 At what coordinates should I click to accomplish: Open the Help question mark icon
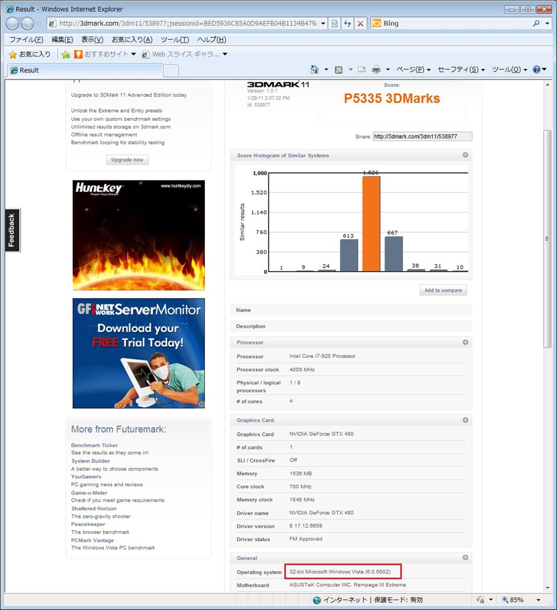(x=536, y=70)
